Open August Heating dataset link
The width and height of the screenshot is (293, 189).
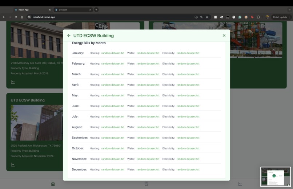113,127
